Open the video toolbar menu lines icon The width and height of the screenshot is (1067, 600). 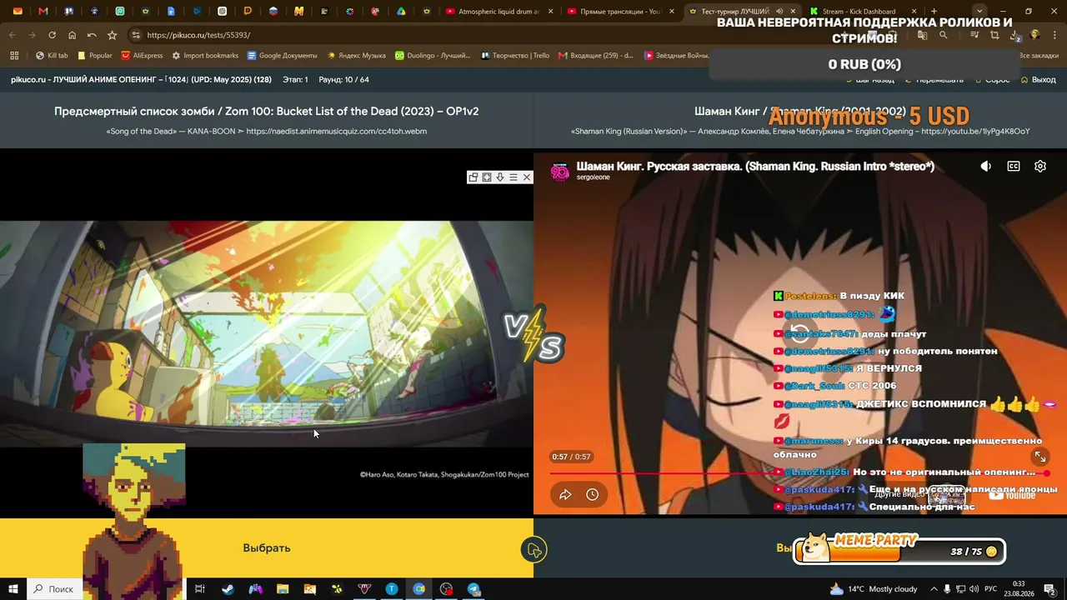coord(513,177)
